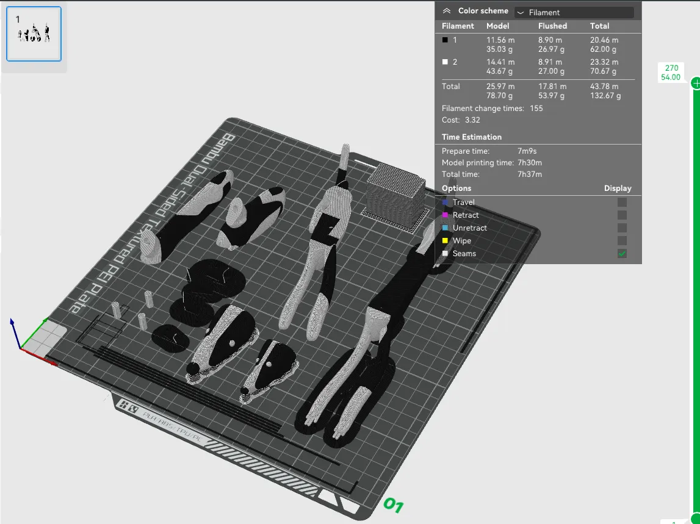Enable the Travel display checkbox
This screenshot has width=700, height=524.
[x=622, y=203]
